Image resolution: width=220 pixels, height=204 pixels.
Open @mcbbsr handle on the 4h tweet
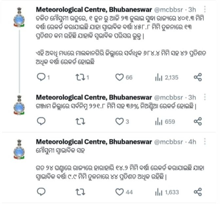169,142
